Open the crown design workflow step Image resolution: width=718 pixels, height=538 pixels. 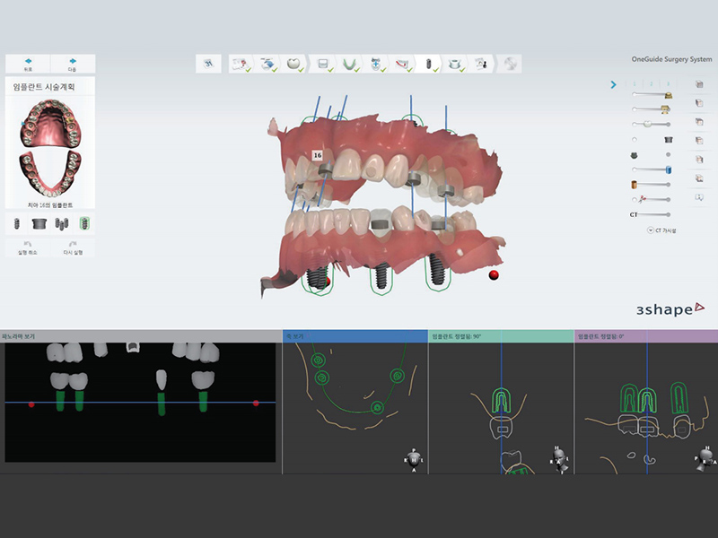click(x=293, y=64)
